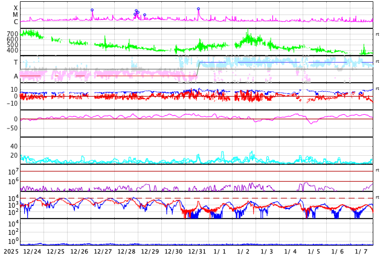
Task: Click the 40 tick on cyan plot
Action: tap(14, 146)
